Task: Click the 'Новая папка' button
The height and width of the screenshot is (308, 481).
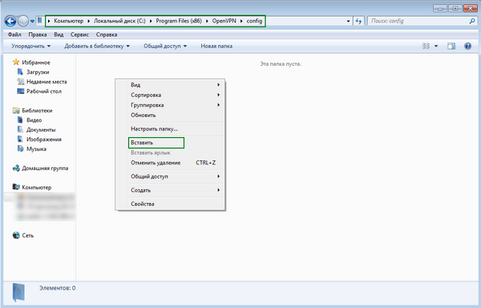Action: (x=216, y=46)
